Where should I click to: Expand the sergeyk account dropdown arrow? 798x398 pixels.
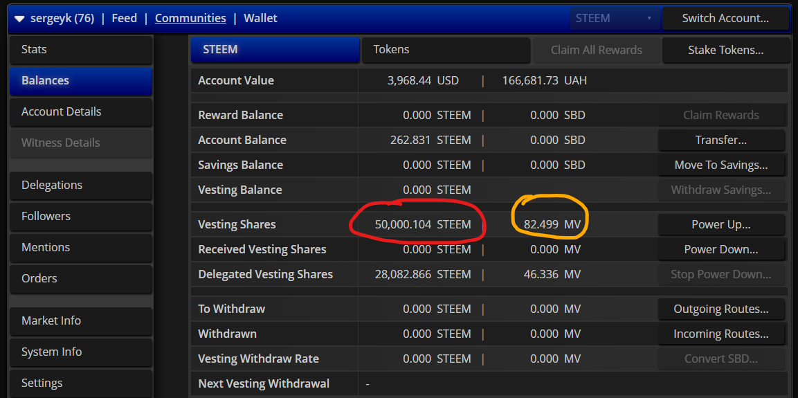click(19, 19)
